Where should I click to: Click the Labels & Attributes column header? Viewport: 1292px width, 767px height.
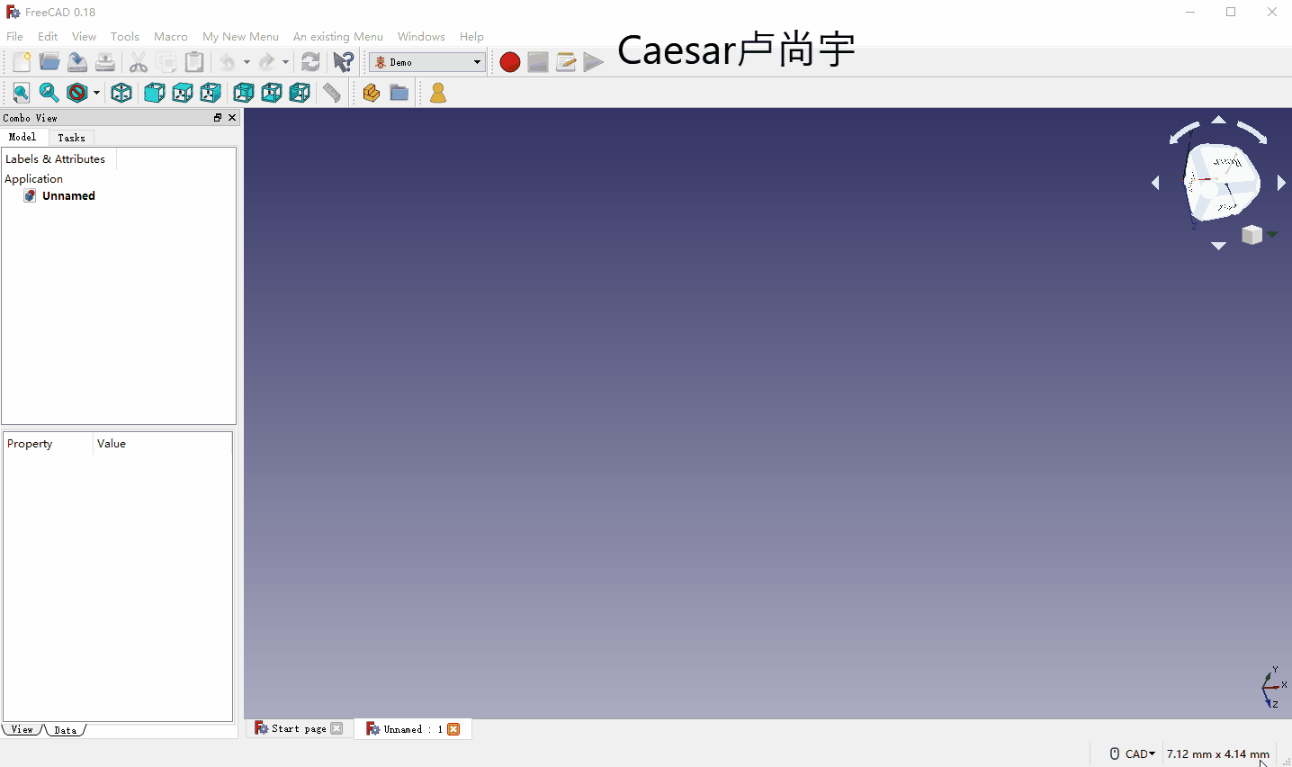pos(59,159)
